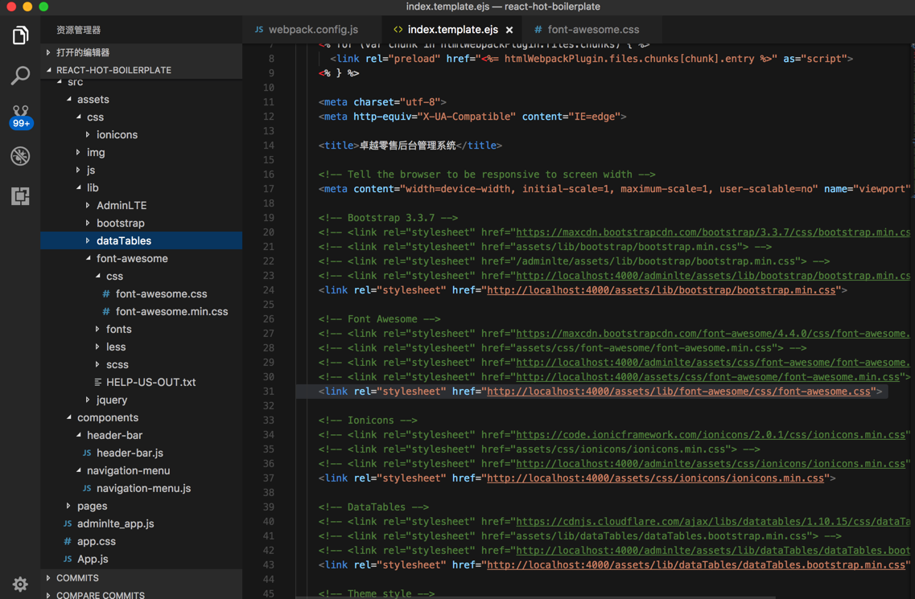Click the localhost bootstrap.min.css link on line 24

tap(661, 290)
